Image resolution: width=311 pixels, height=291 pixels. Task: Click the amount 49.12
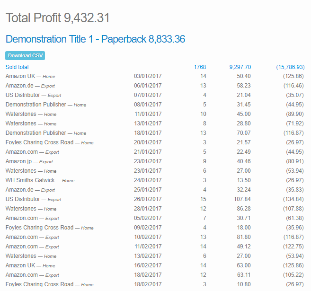pyautogui.click(x=244, y=247)
